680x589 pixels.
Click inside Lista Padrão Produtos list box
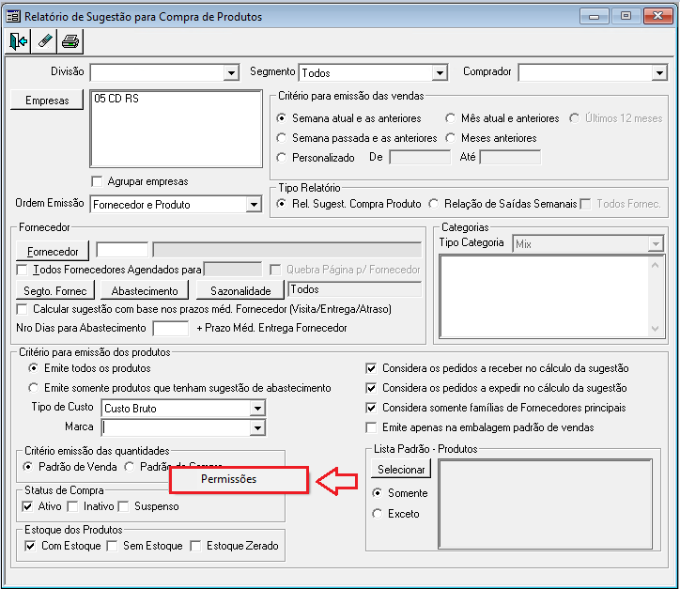click(x=545, y=504)
